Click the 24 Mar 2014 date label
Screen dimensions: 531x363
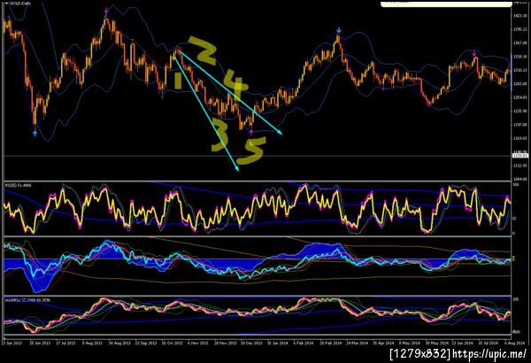tap(357, 343)
